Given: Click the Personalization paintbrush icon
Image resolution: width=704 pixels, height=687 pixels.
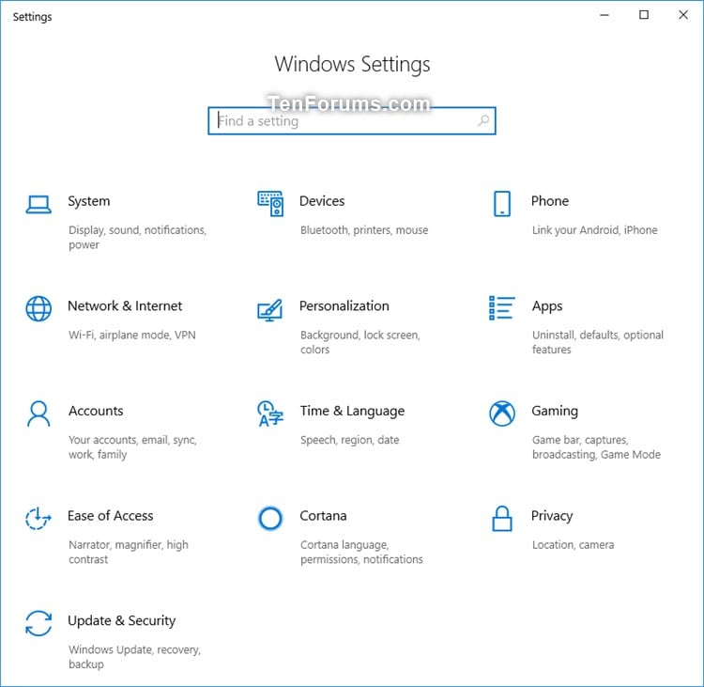Looking at the screenshot, I should (x=269, y=310).
